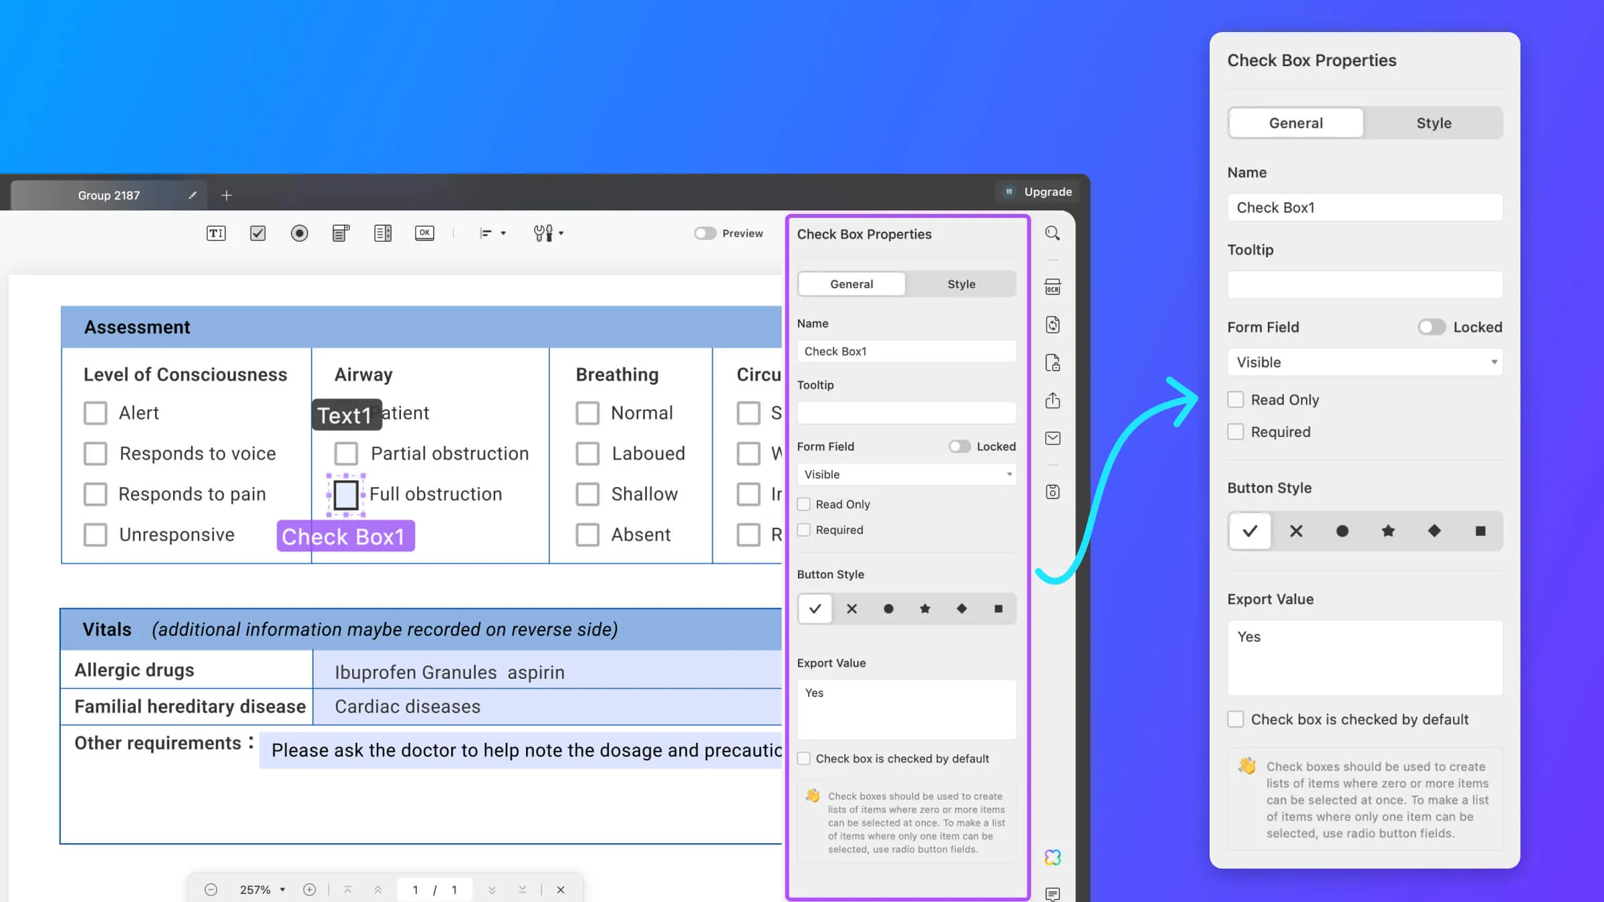This screenshot has width=1604, height=902.
Task: Select the List box tool in toolbar
Action: point(382,233)
